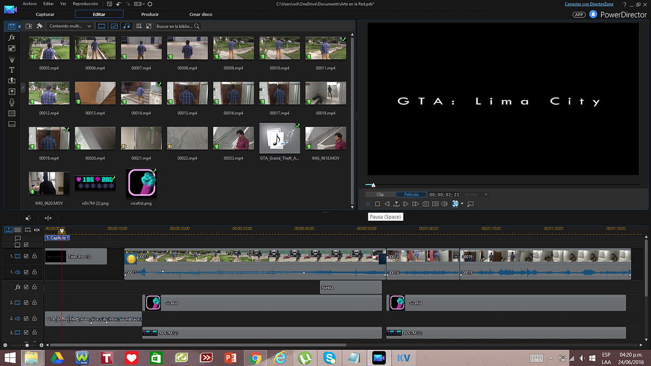Open the PiP Objects Room in sidebar
This screenshot has width=651, height=366.
11,48
